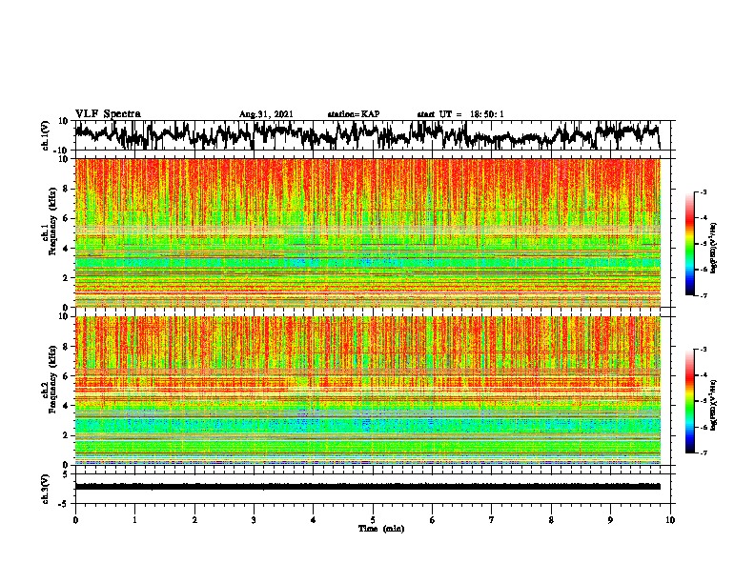This screenshot has height=583, width=755.
Task: Select the date "Aug.31, 2021" header text
Action: [266, 114]
